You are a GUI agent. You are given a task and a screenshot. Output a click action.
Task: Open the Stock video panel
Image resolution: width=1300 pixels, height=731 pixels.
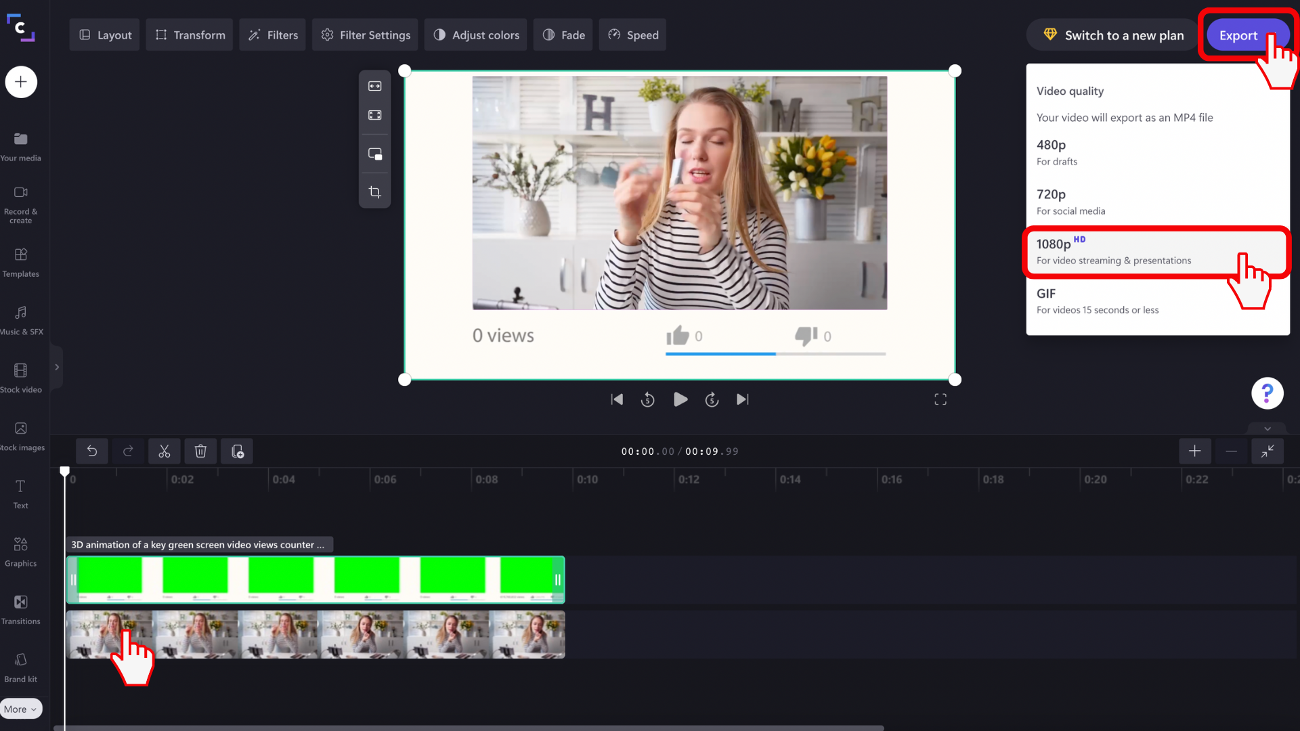[x=21, y=378]
